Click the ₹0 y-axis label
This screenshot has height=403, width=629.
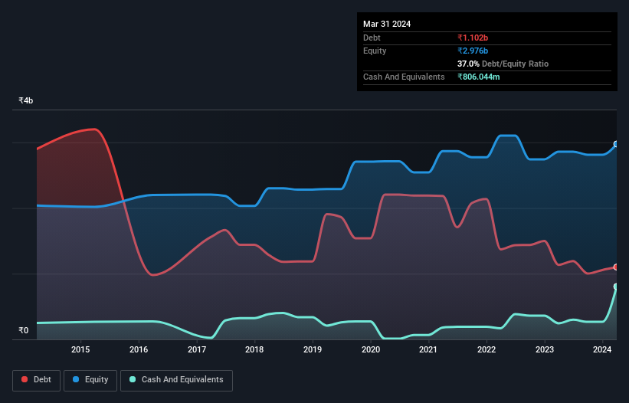[23, 330]
